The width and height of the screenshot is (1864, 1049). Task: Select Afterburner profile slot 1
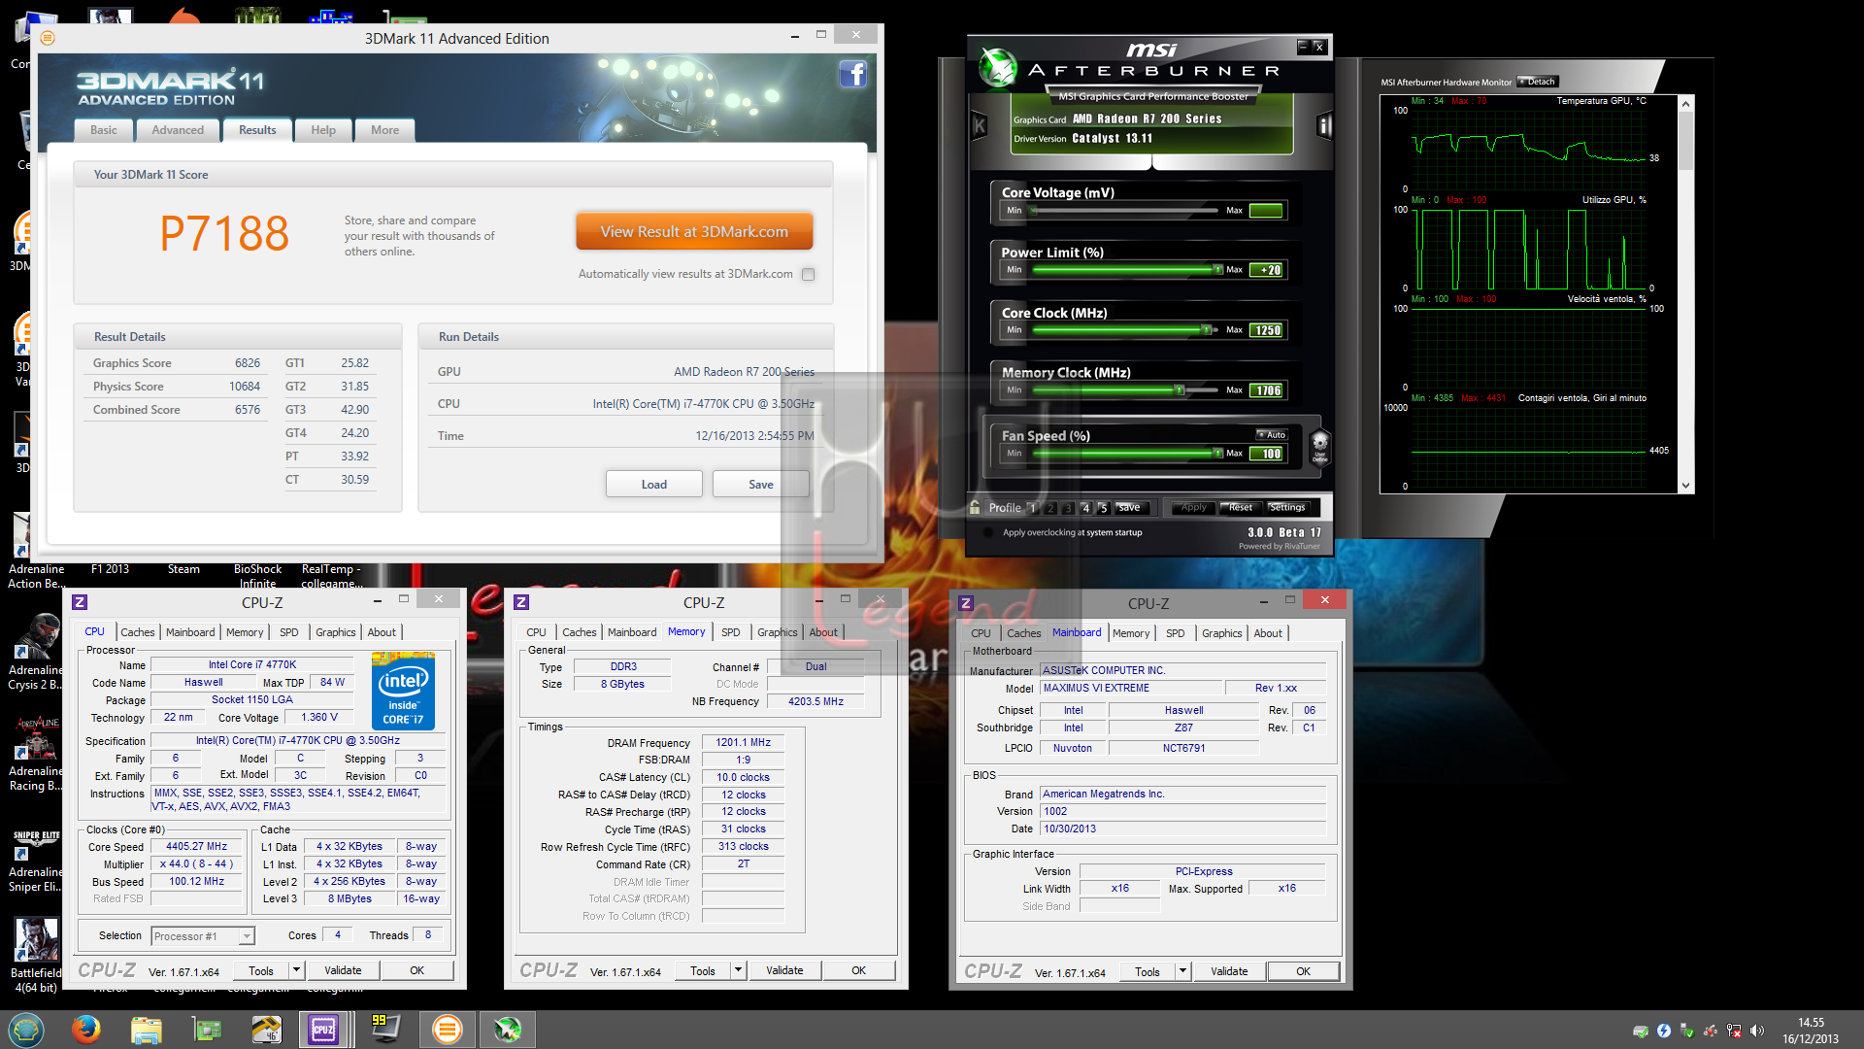click(1033, 507)
